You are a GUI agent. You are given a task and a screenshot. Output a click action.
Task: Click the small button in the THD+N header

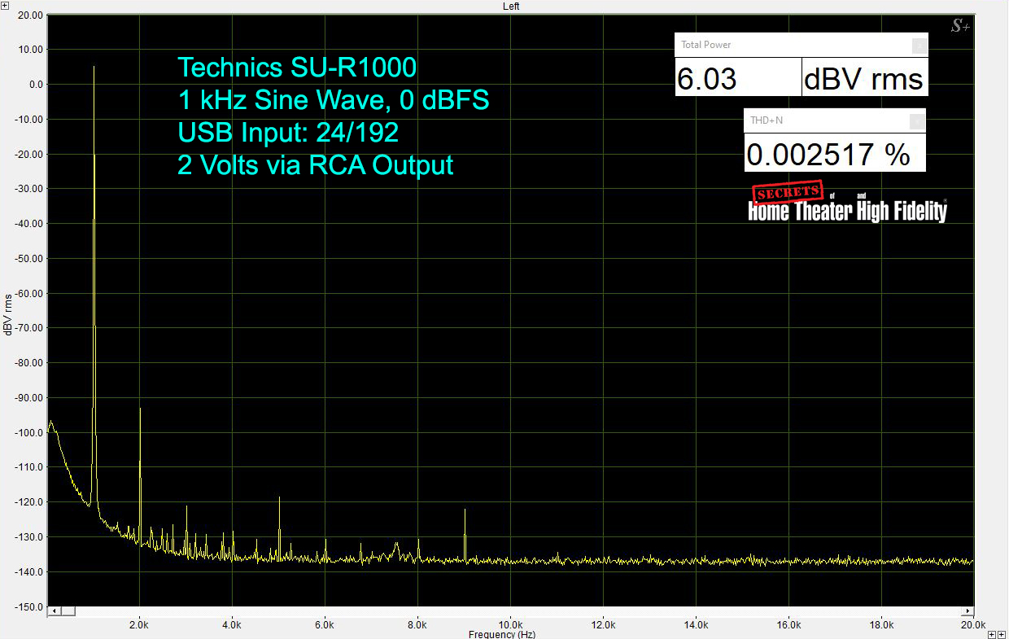pos(917,121)
